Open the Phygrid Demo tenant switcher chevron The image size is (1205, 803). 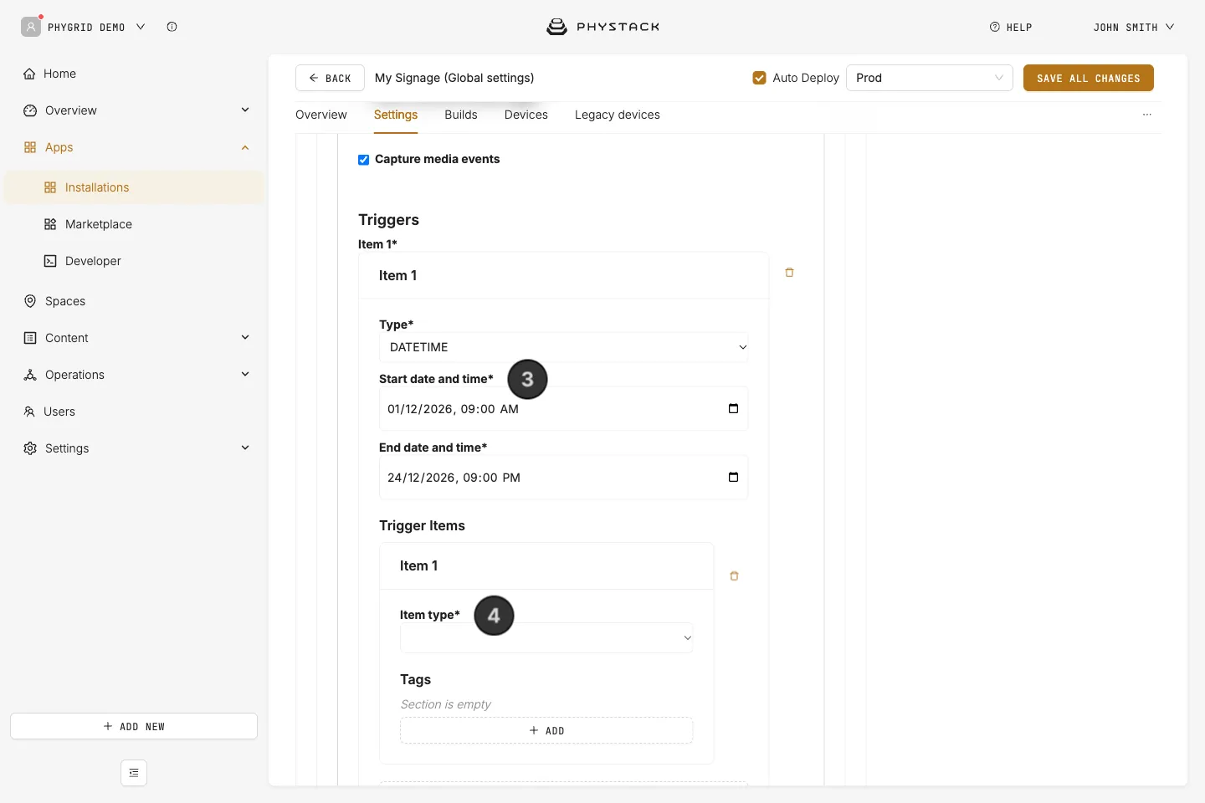141,27
